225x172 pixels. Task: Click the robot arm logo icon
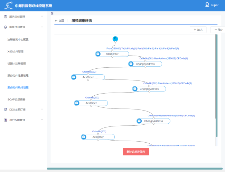click(8, 6)
